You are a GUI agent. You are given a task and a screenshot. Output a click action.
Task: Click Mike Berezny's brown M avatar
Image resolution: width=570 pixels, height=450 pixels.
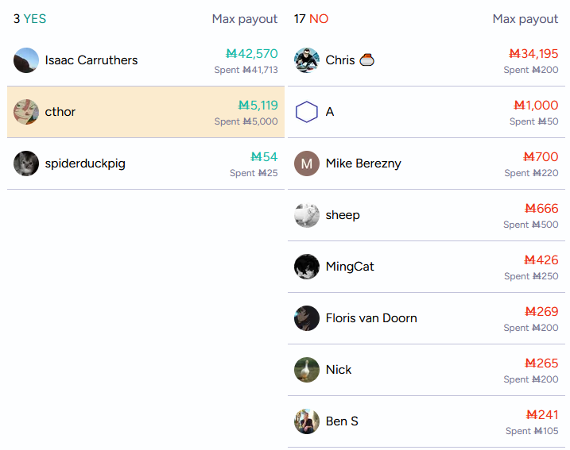coord(307,163)
